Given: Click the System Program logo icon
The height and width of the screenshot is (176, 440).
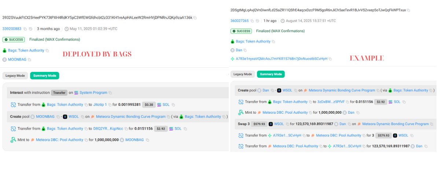Looking at the screenshot, I should [76, 93].
